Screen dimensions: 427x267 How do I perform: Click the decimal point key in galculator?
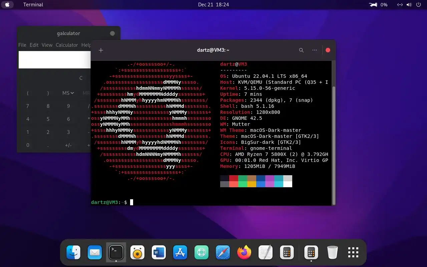click(48, 145)
